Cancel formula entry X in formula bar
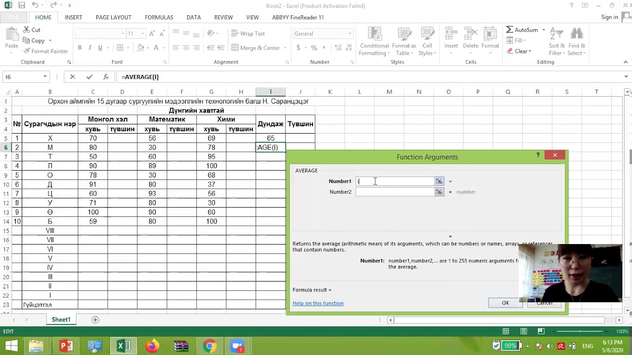This screenshot has width=632, height=355. pos(73,77)
